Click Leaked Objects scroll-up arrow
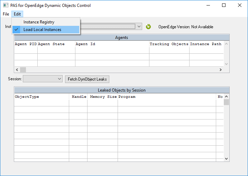 [226, 96]
